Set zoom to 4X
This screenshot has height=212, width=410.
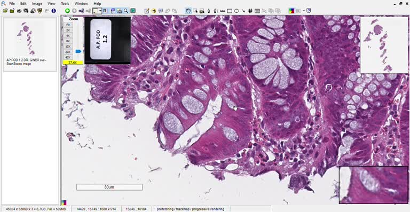tap(68, 36)
